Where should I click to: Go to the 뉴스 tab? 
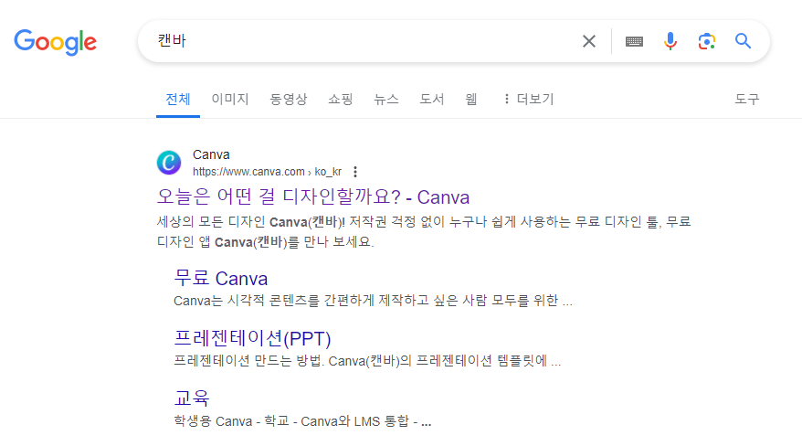(x=386, y=100)
